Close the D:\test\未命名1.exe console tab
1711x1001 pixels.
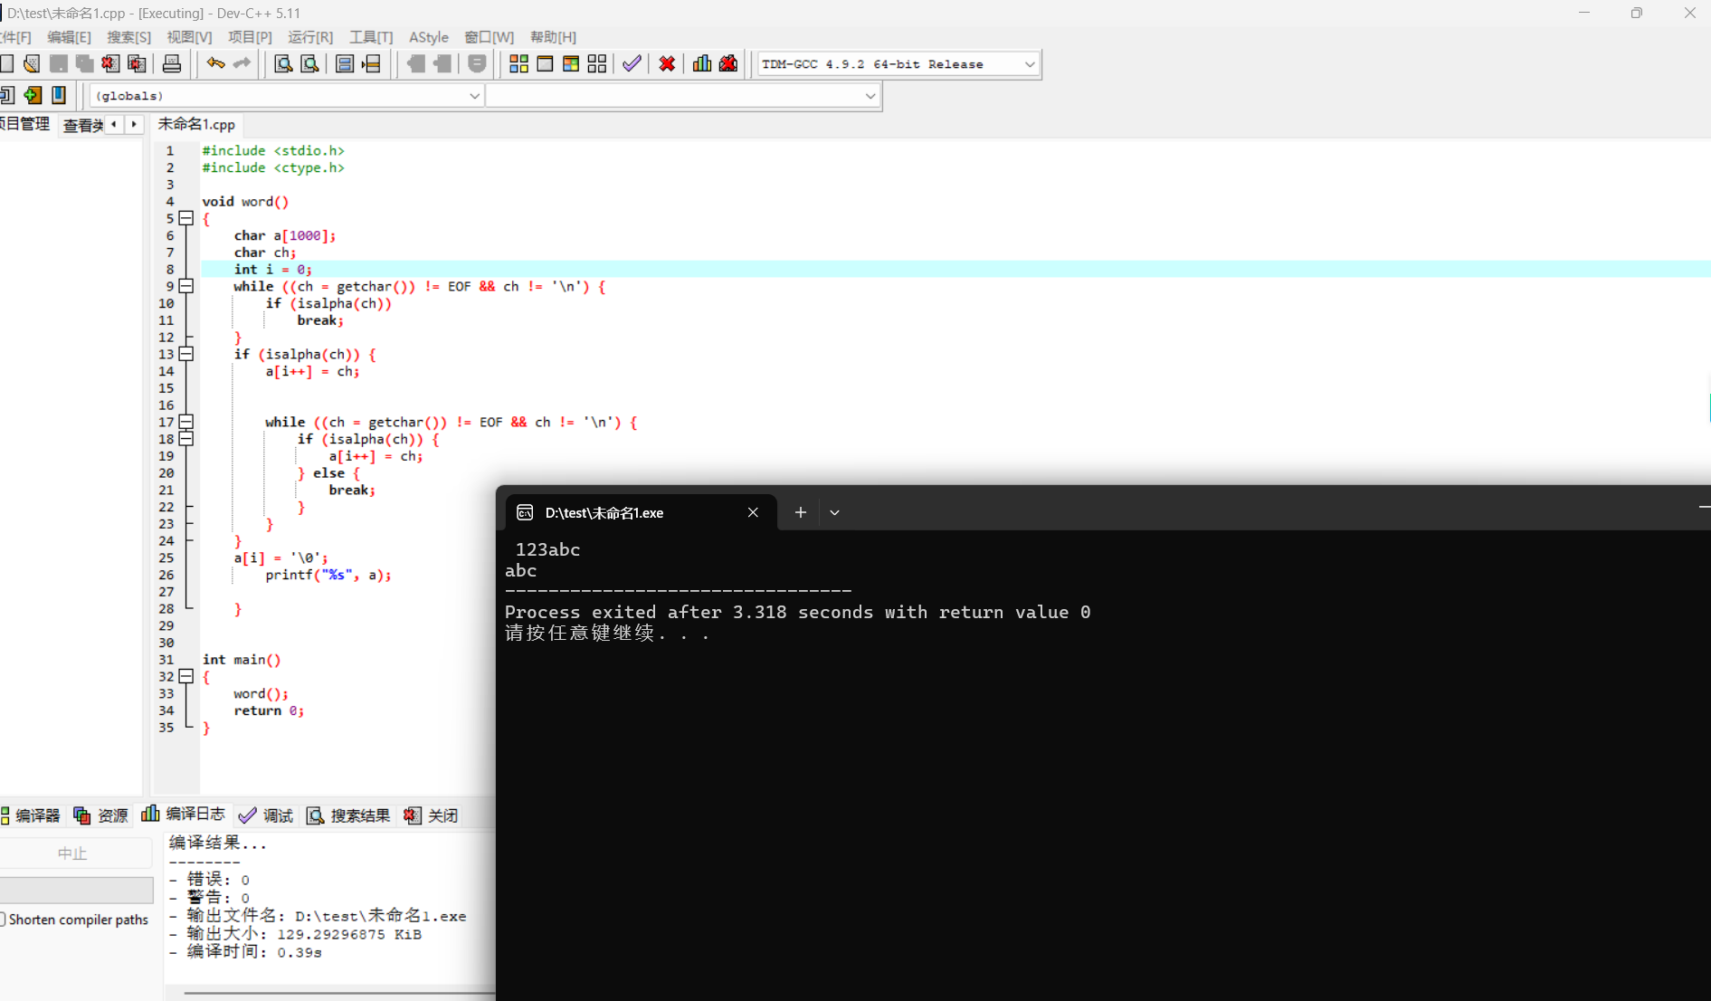point(753,512)
